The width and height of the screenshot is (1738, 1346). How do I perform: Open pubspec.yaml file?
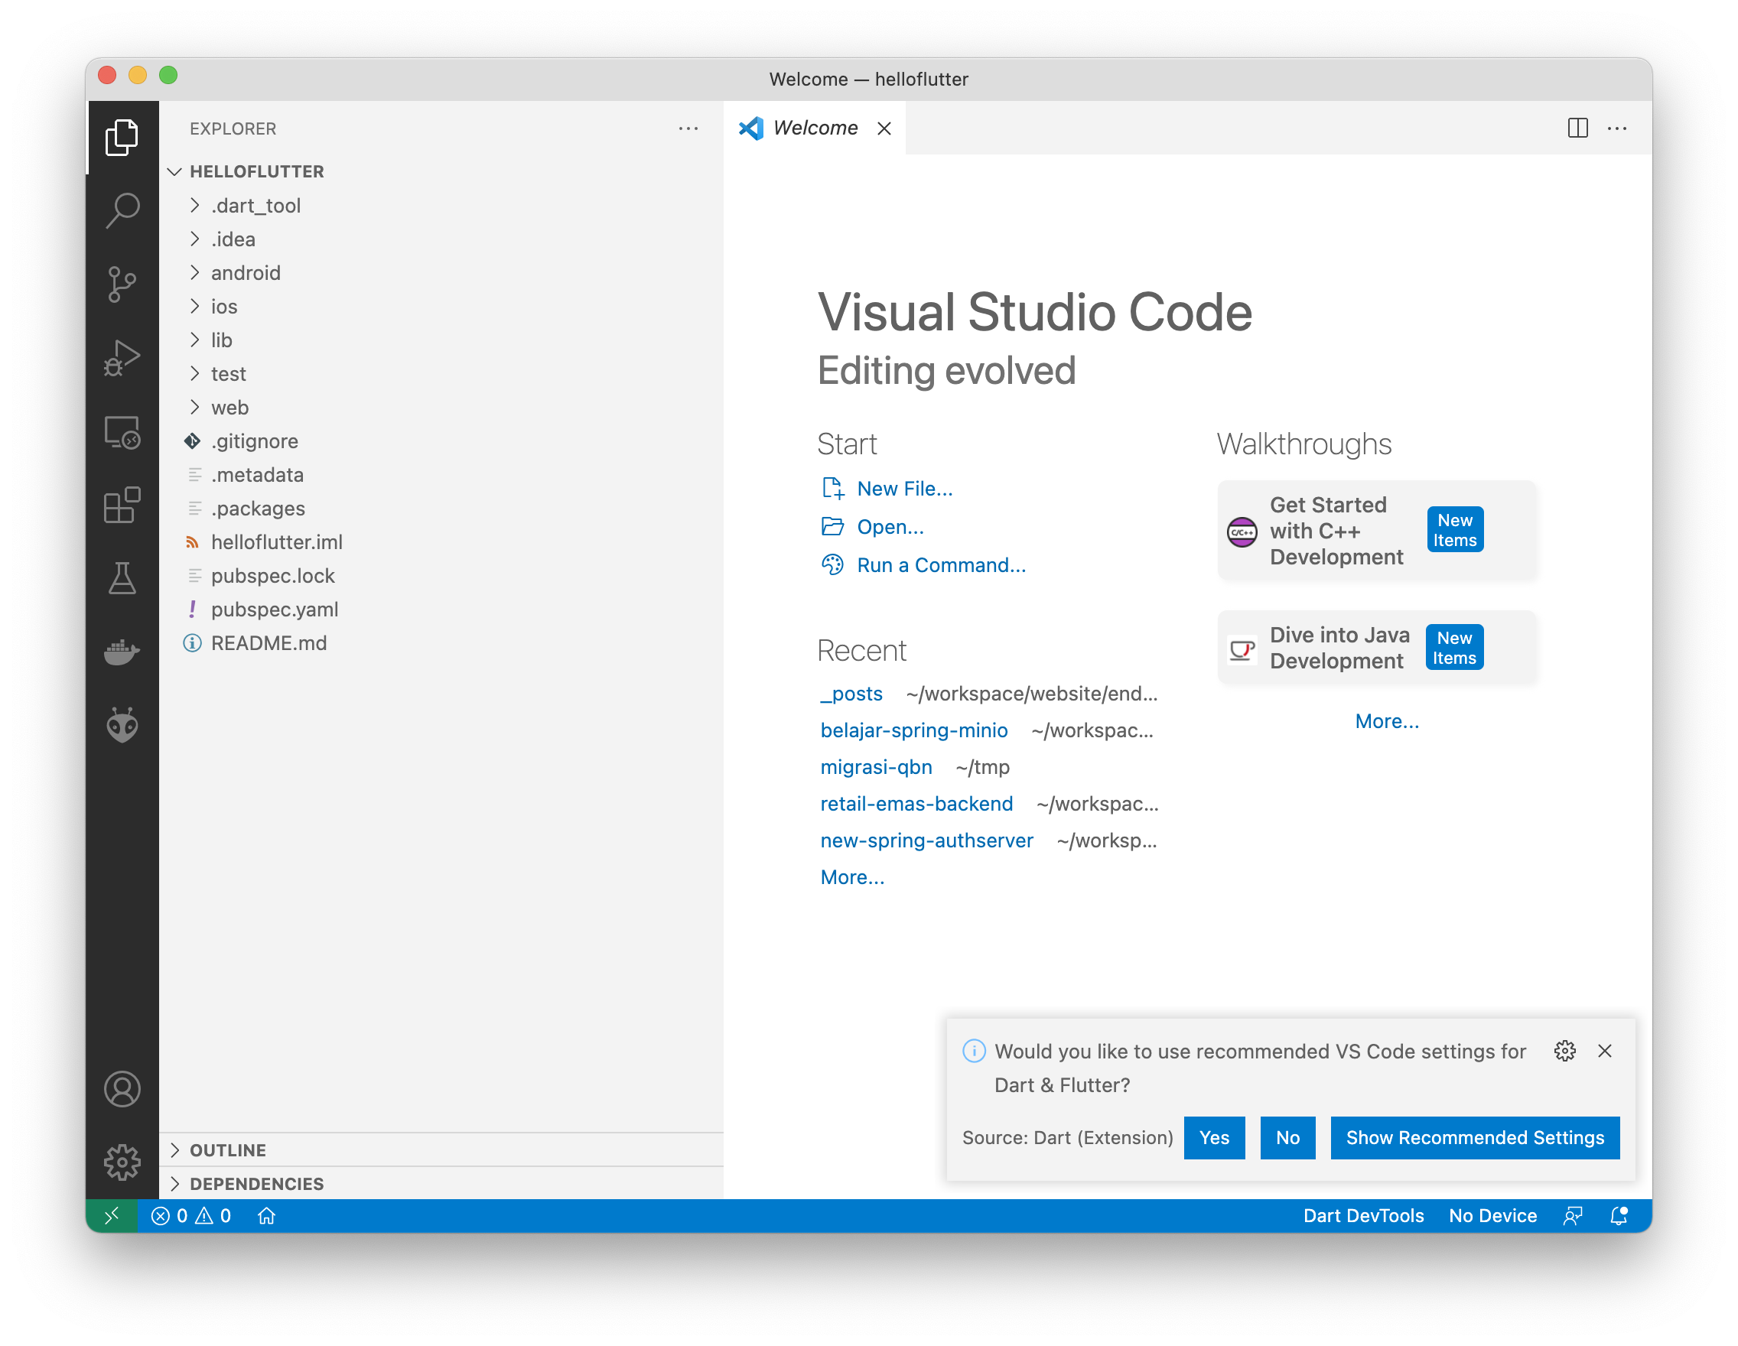[441, 609]
